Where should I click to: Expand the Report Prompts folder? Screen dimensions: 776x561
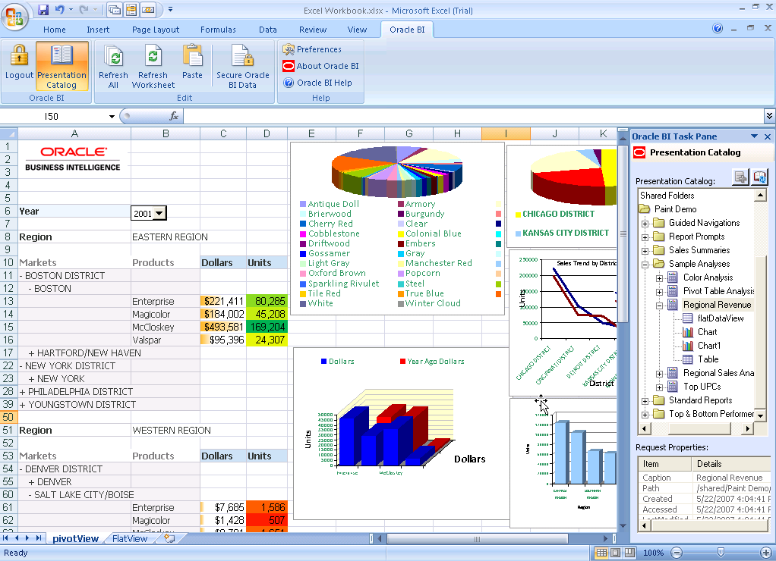(x=645, y=237)
